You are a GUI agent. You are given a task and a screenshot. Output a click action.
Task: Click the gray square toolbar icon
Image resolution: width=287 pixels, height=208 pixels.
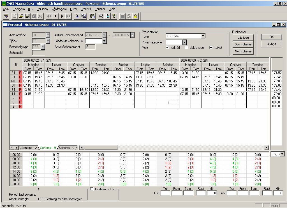click(x=122, y=16)
